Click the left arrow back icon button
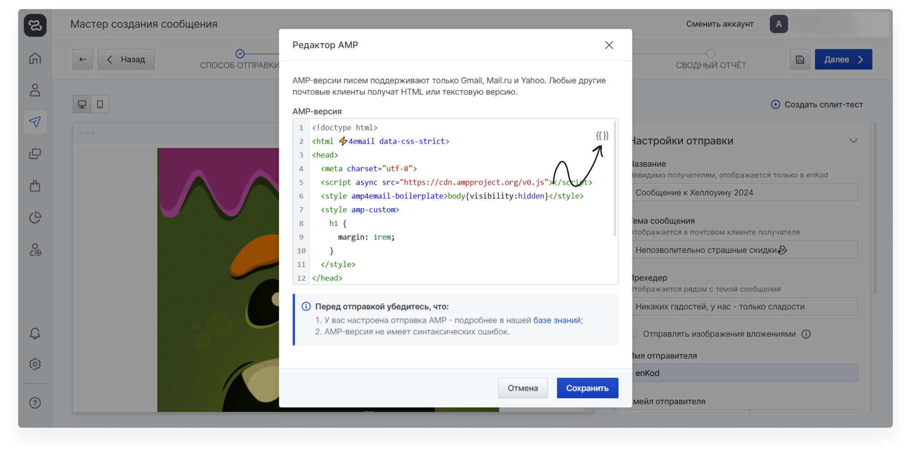 point(82,59)
